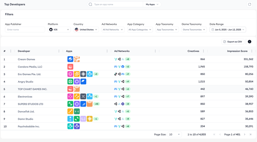Sort by the Creatives column header
257x142 pixels.
point(193,51)
